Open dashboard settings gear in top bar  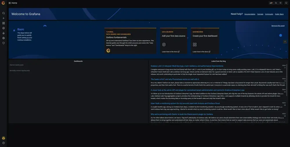pyautogui.click(x=280, y=3)
